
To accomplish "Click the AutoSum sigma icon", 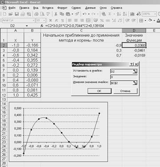I will click(x=110, y=14).
